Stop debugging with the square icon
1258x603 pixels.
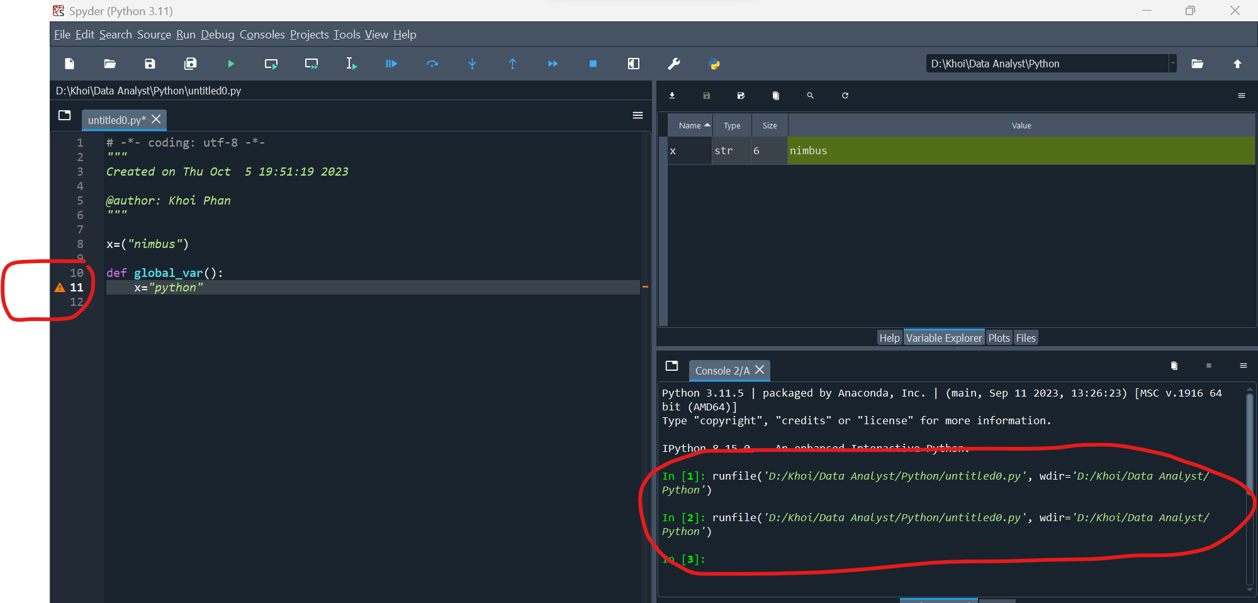pyautogui.click(x=593, y=64)
